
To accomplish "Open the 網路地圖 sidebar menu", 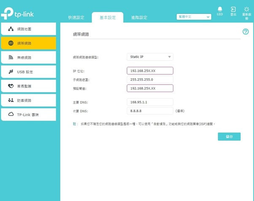I will tap(29, 29).
